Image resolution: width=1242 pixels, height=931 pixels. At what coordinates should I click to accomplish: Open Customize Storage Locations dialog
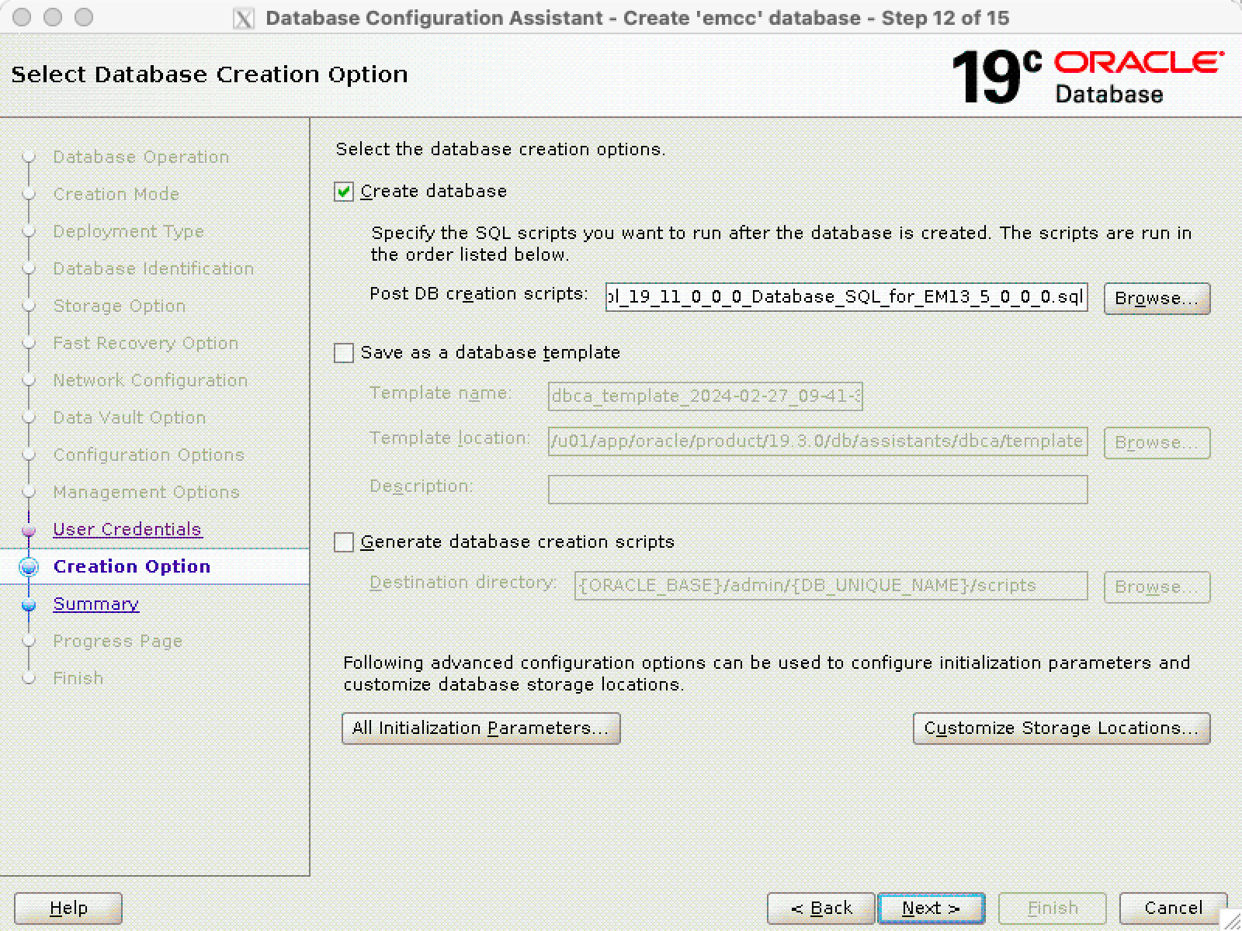pos(1061,729)
